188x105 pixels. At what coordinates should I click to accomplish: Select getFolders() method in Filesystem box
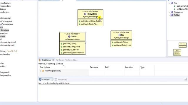[91, 21]
